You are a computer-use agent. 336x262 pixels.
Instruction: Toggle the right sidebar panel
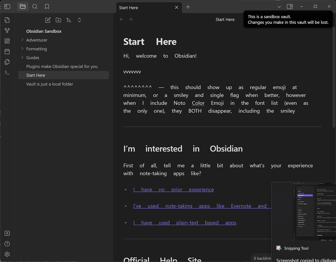point(290,6)
